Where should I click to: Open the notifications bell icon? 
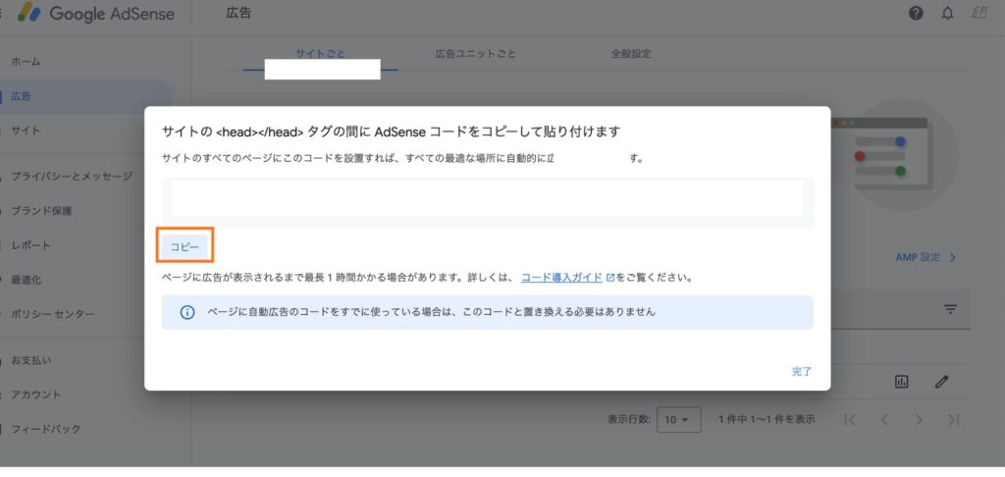click(x=947, y=14)
